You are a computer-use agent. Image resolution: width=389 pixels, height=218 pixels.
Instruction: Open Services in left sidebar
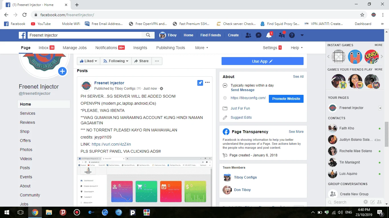28,113
